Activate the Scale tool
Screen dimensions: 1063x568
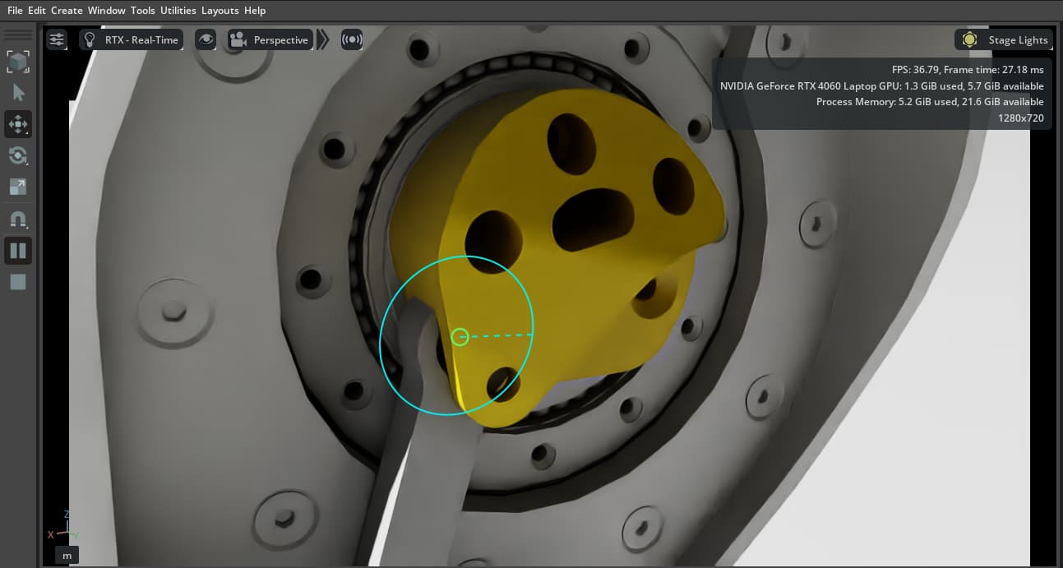pos(18,187)
